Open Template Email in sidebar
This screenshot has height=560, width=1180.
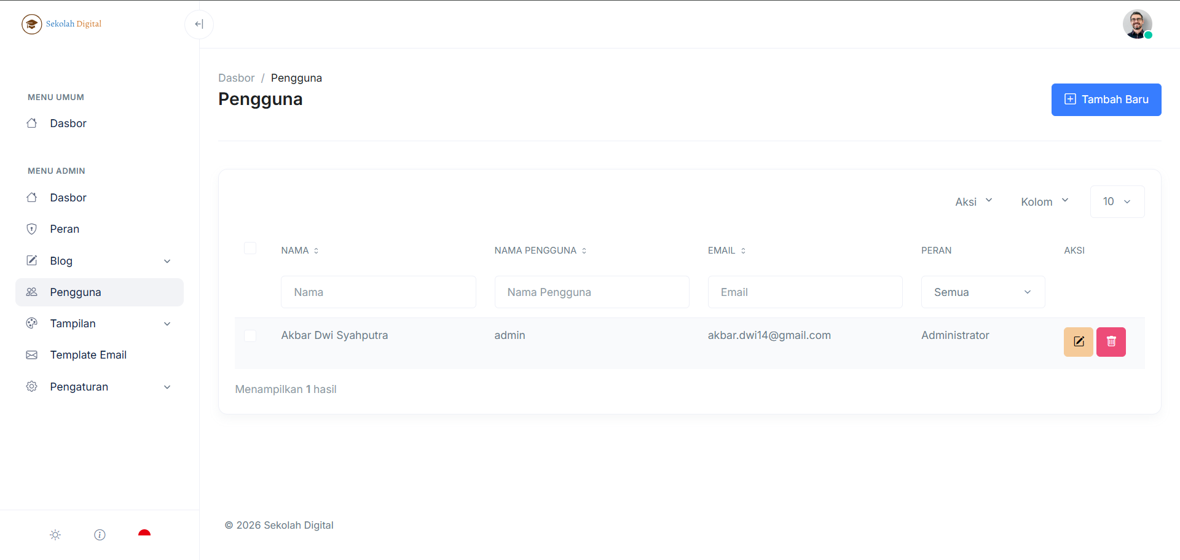(88, 355)
